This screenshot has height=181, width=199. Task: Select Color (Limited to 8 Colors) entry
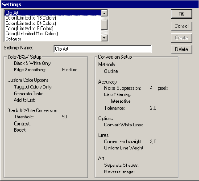click(x=53, y=28)
